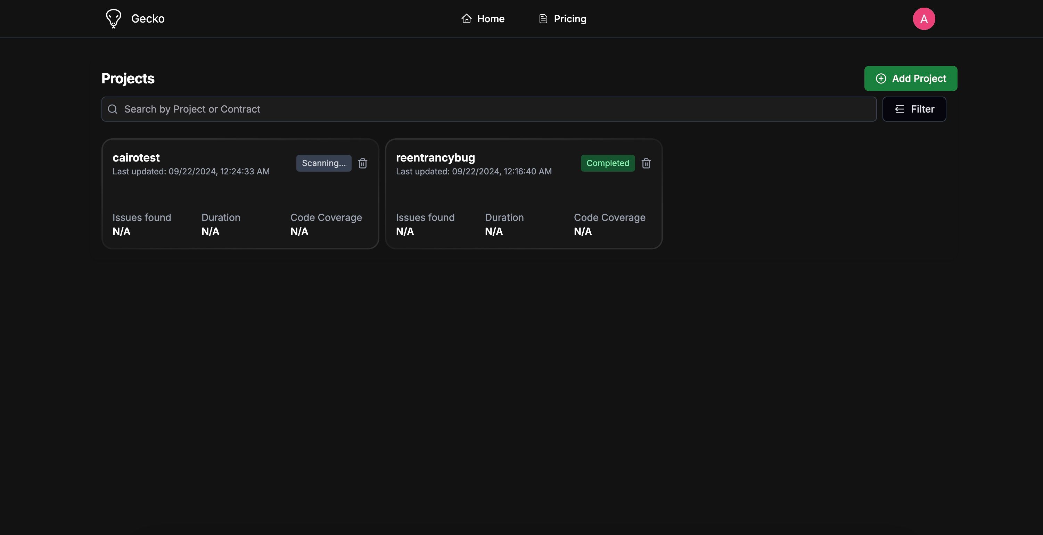1043x535 pixels.
Task: Open the Home navigation link
Action: click(483, 19)
